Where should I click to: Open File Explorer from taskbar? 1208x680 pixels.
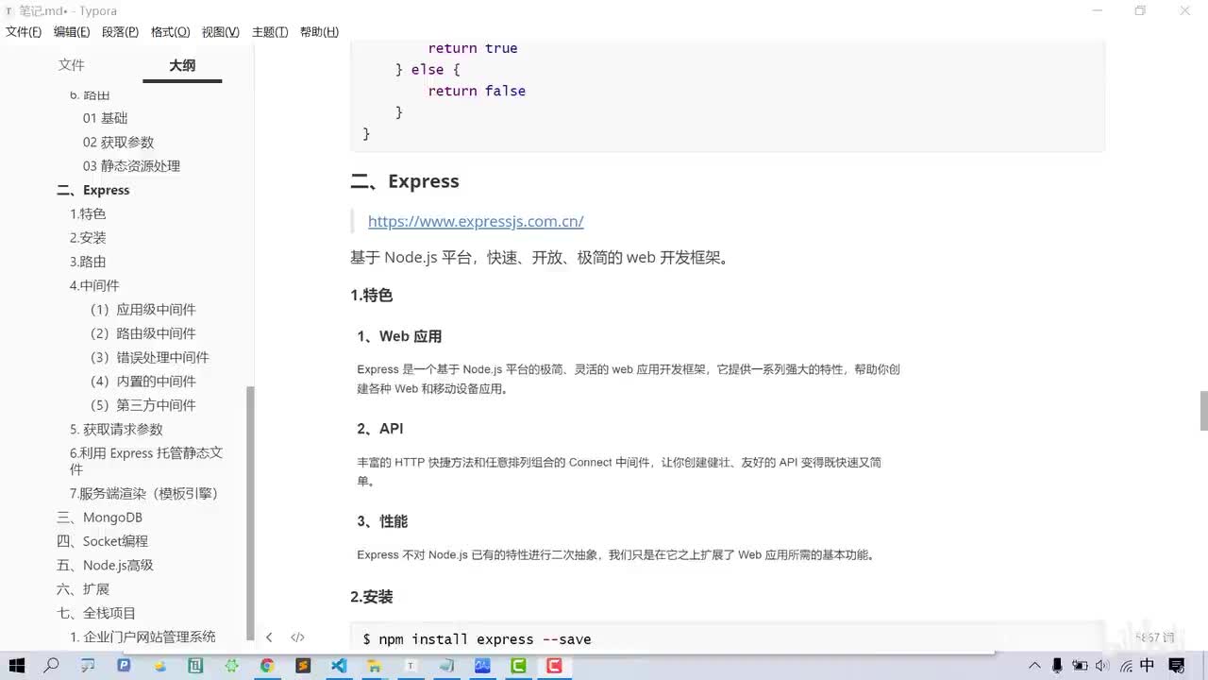point(375,666)
